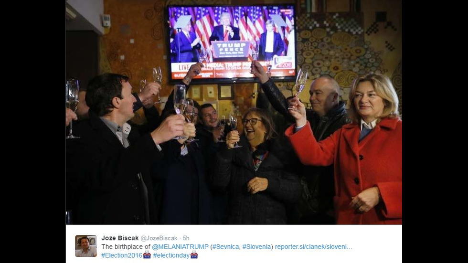
Task: Click ballot box emoji after #electionday
Action: [x=194, y=255]
